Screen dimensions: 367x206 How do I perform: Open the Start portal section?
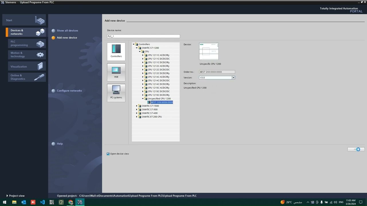24,20
